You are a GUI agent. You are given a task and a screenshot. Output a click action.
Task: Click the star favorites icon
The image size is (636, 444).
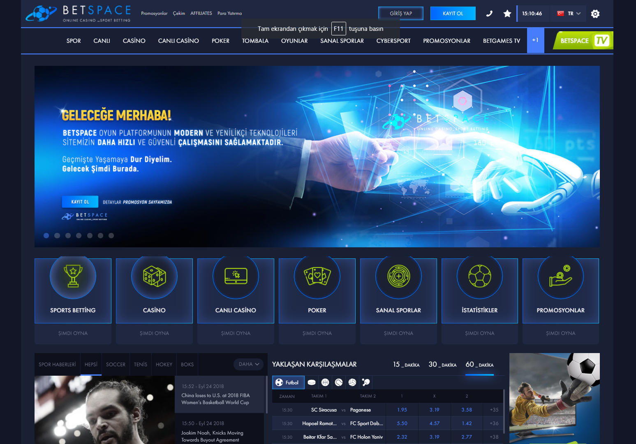[x=507, y=14]
